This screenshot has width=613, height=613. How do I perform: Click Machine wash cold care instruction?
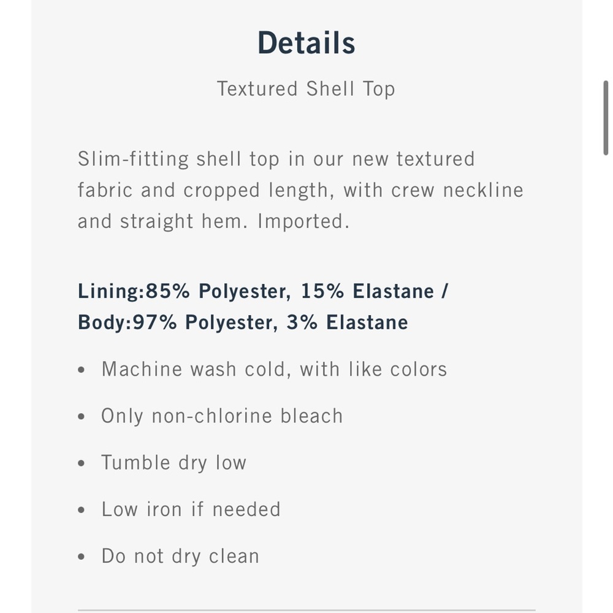tap(274, 370)
